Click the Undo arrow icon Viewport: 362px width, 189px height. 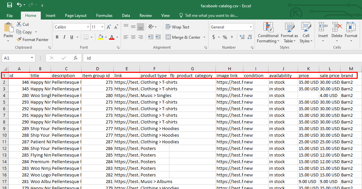(x=19, y=5)
